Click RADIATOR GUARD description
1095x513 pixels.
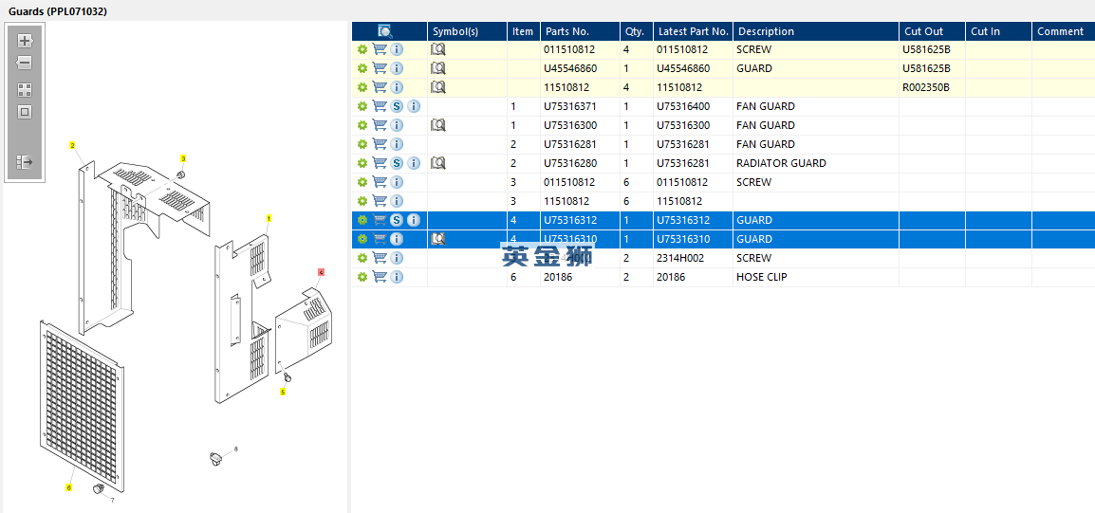pyautogui.click(x=781, y=163)
